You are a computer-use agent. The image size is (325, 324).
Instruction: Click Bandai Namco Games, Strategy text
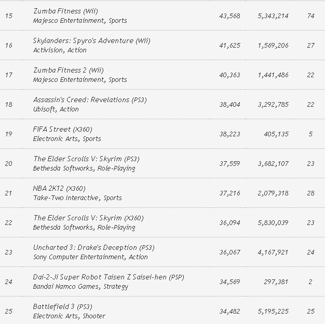tap(80, 287)
